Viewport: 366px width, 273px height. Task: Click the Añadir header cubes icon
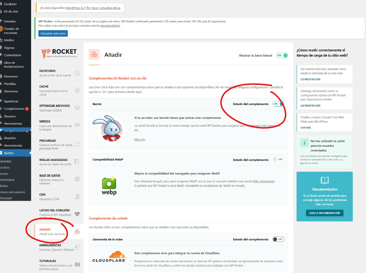(94, 55)
